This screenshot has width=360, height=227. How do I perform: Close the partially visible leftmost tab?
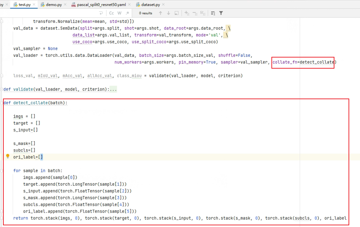click(7, 4)
